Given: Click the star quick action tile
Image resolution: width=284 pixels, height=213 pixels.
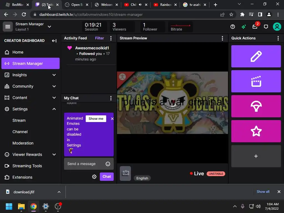Looking at the screenshot, I should (x=256, y=131).
